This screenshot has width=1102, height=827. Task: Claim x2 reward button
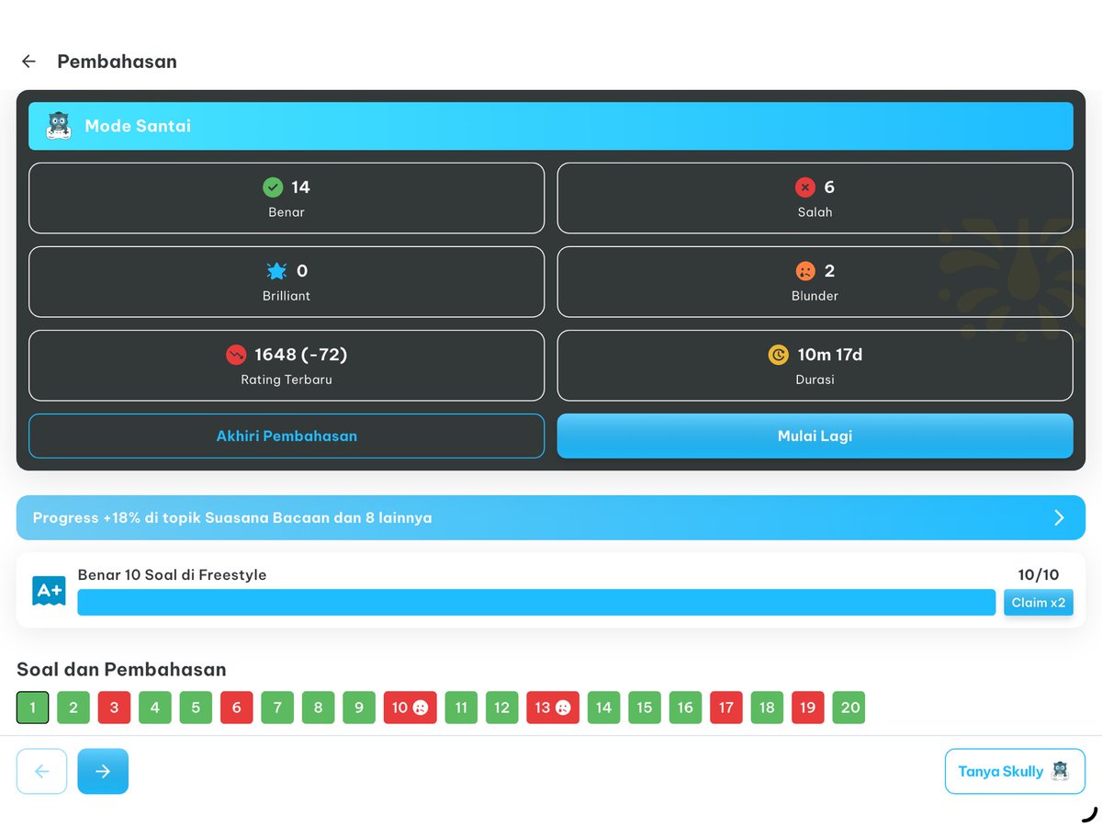[1039, 603]
